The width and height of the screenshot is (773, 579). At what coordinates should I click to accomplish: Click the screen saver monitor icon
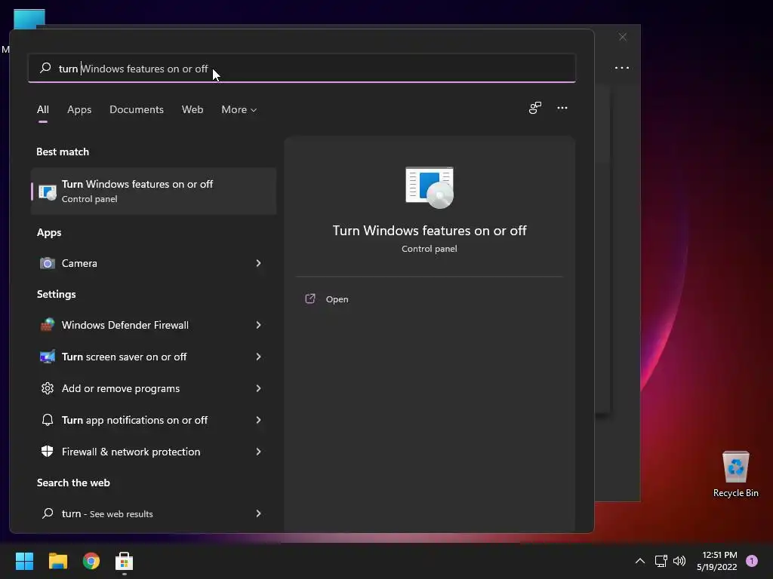[x=48, y=357]
